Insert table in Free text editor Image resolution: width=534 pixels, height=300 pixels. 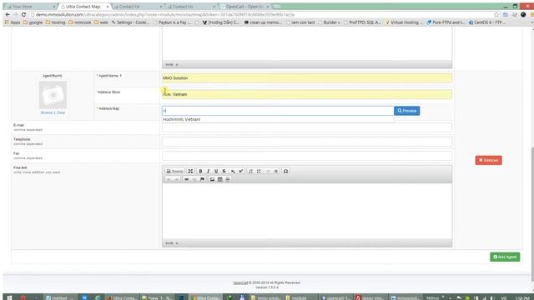click(x=220, y=179)
